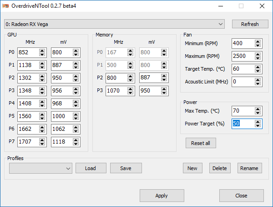273x207 pixels.
Task: Apply the current settings
Action: click(x=162, y=196)
